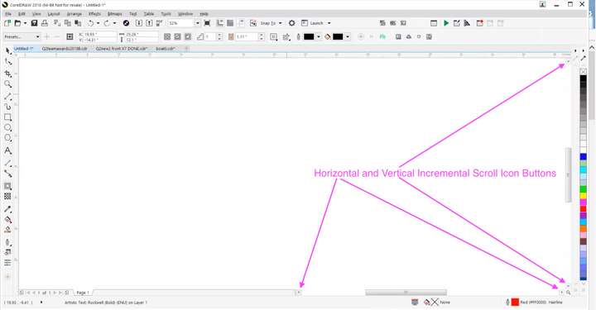This screenshot has width=596, height=310.
Task: Click the zoom level field showing 32%
Action: click(181, 23)
